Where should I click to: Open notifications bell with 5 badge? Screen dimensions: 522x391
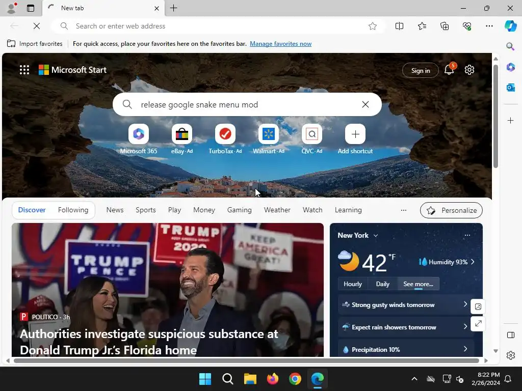(450, 69)
